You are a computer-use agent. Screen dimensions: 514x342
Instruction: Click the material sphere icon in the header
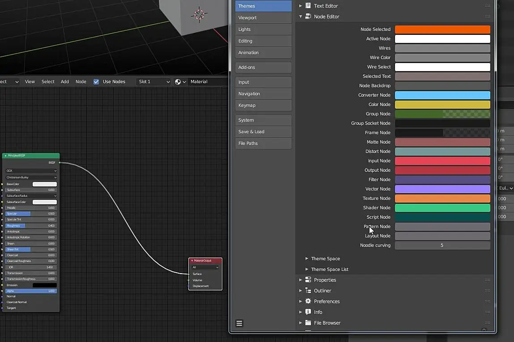click(x=178, y=82)
